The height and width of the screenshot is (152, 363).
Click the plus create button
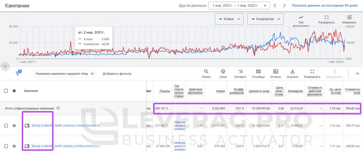coord(5,67)
